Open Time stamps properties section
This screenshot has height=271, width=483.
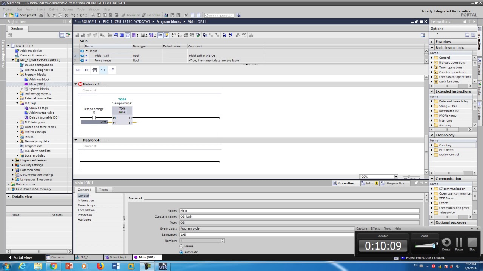pyautogui.click(x=87, y=205)
